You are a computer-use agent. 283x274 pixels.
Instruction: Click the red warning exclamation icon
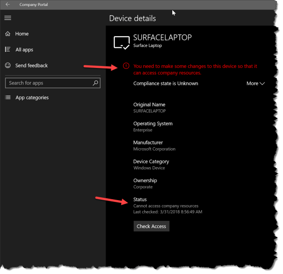click(x=126, y=66)
